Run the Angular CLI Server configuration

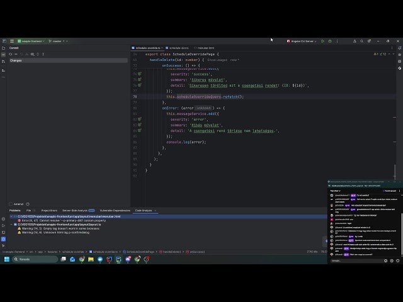point(323,41)
